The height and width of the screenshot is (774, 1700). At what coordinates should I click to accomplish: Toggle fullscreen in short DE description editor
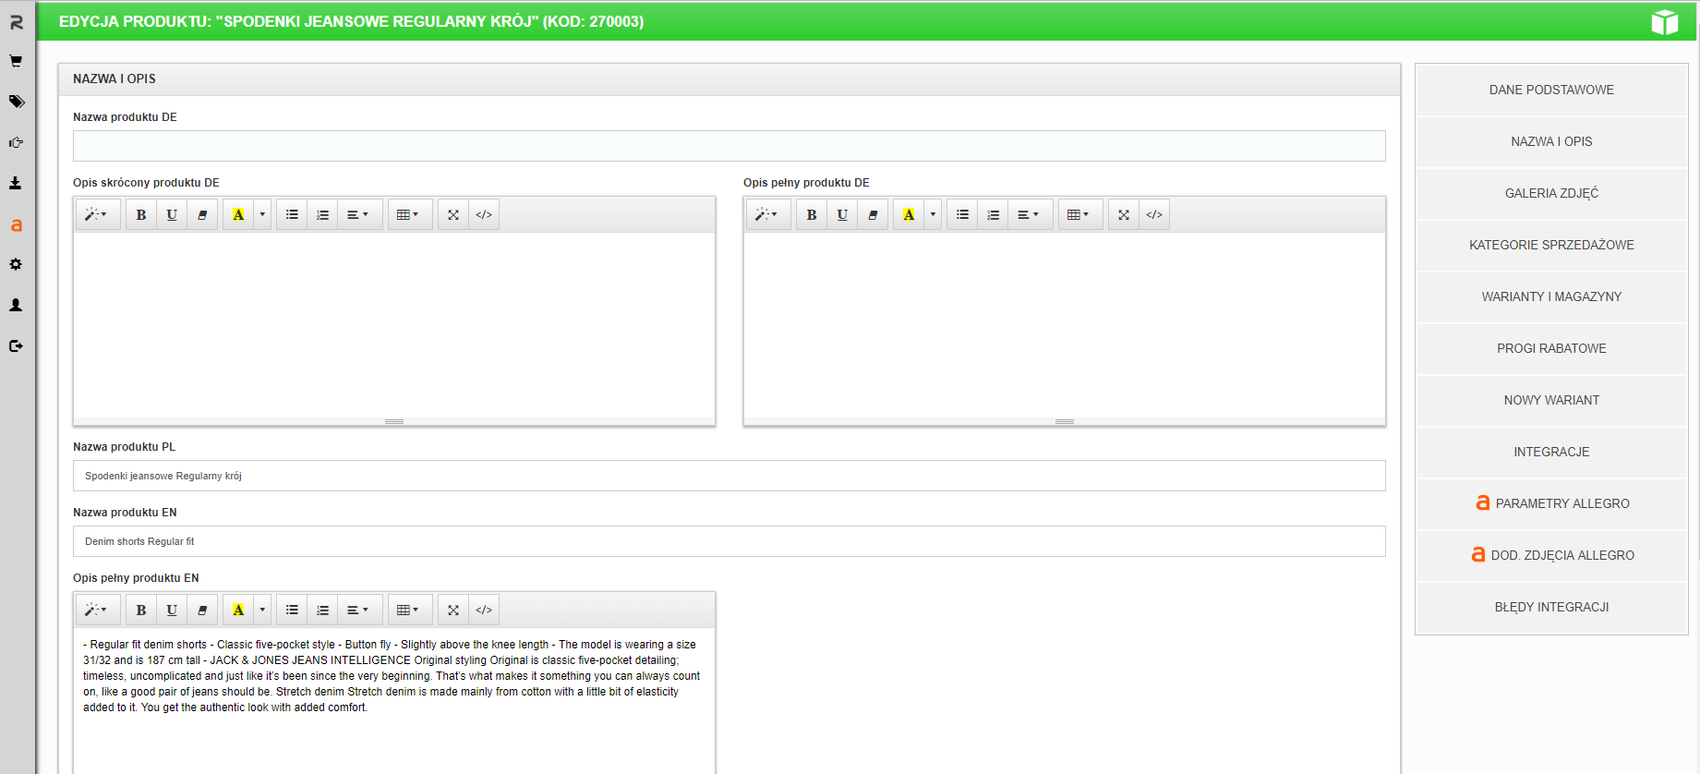pyautogui.click(x=453, y=214)
